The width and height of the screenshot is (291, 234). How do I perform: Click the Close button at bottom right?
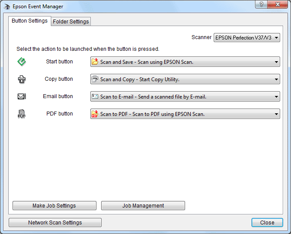click(267, 223)
